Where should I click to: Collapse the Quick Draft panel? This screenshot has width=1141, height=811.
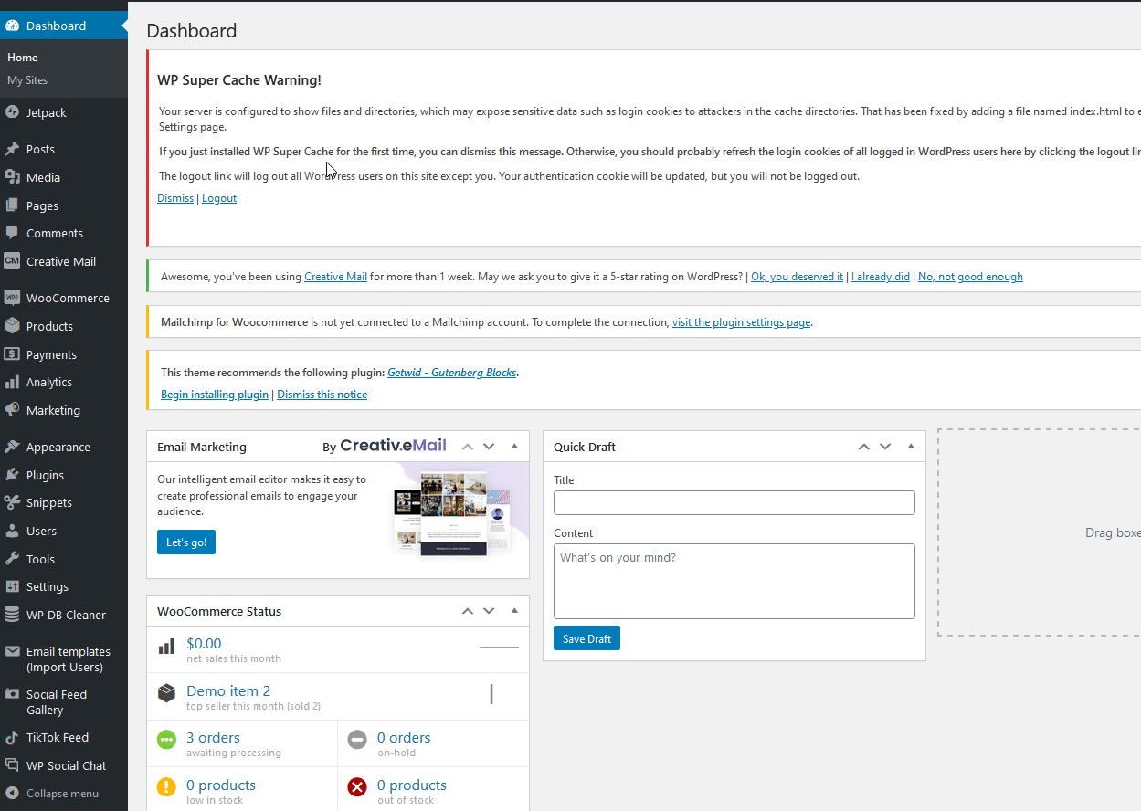911,447
